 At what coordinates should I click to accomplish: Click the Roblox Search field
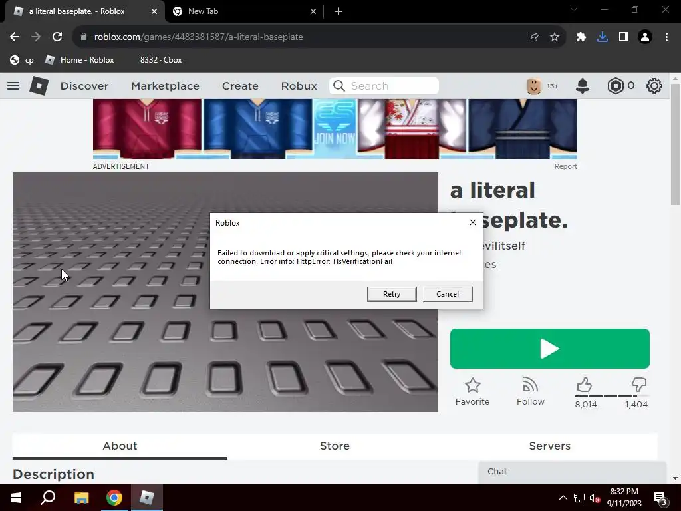[x=384, y=86]
